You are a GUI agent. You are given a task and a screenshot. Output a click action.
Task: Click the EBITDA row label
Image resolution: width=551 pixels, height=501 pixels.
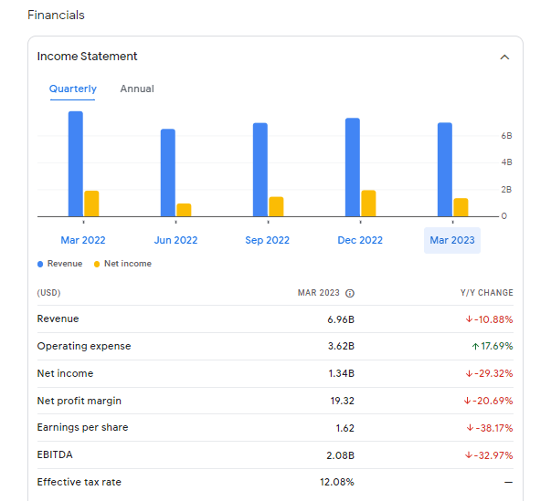(x=54, y=454)
